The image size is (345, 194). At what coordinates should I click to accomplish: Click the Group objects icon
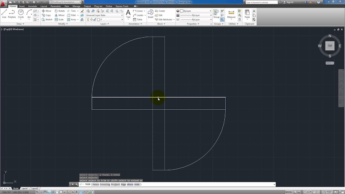click(216, 14)
